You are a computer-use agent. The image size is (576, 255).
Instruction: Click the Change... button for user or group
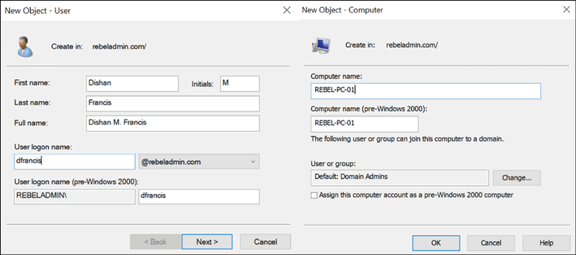(x=516, y=177)
